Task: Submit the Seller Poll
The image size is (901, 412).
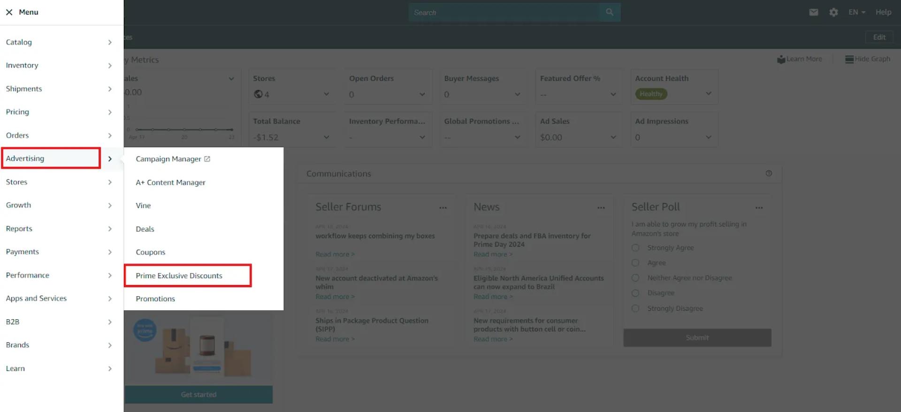Action: 697,337
